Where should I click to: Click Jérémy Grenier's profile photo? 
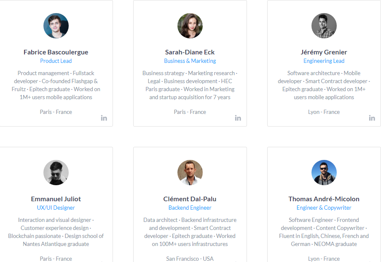pyautogui.click(x=324, y=26)
